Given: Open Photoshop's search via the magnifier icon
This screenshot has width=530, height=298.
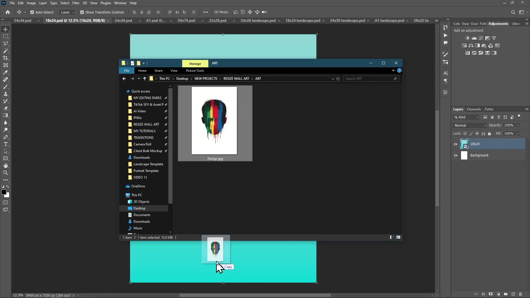Looking at the screenshot, I should point(513,12).
